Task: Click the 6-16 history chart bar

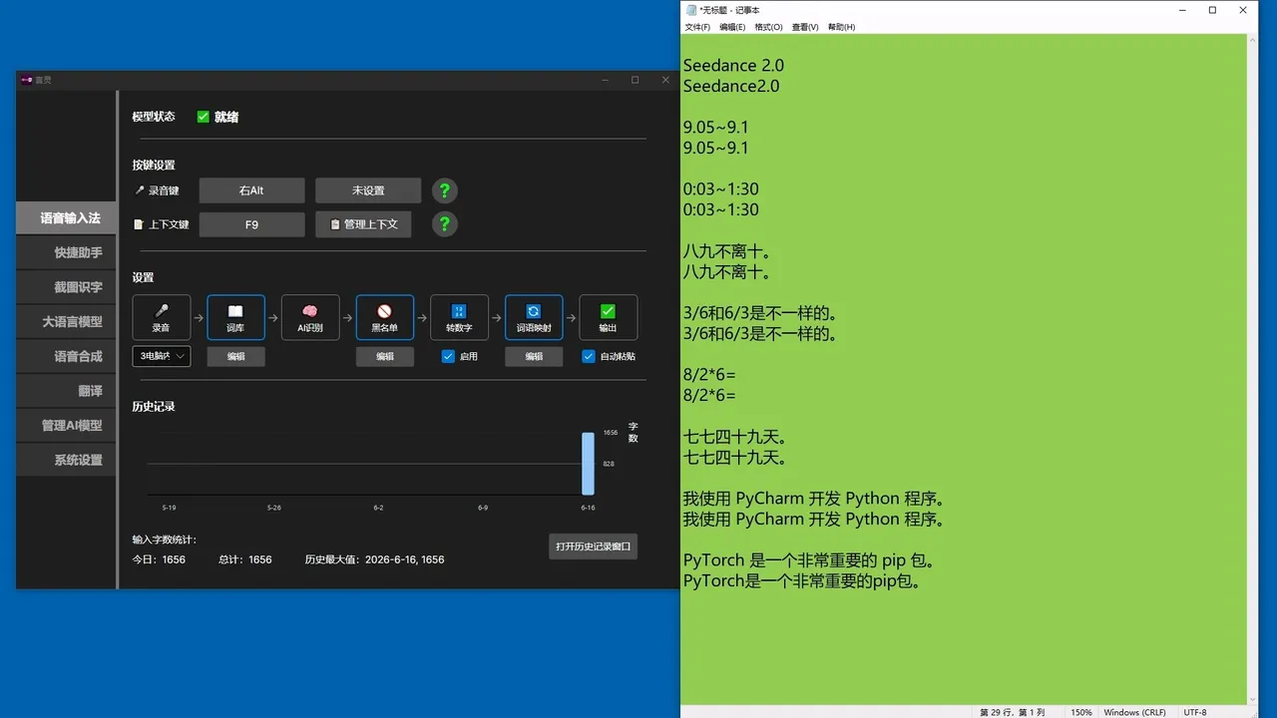Action: (589, 463)
